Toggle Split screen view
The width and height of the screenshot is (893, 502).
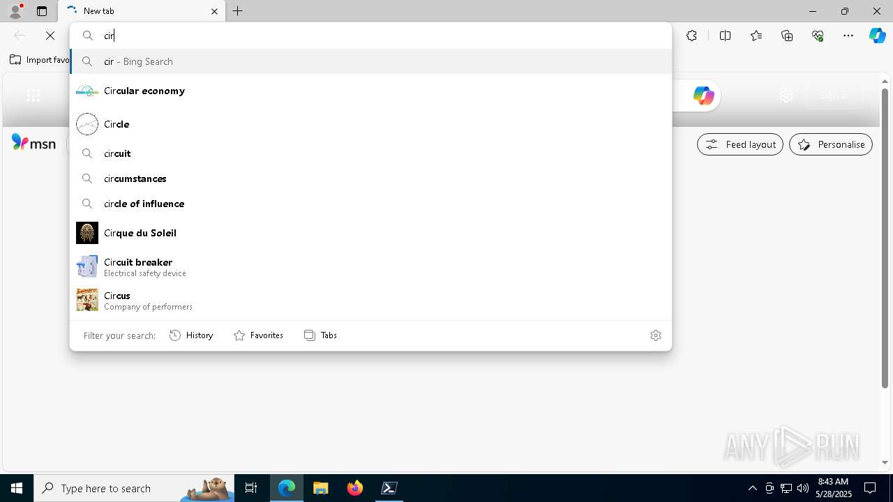725,36
